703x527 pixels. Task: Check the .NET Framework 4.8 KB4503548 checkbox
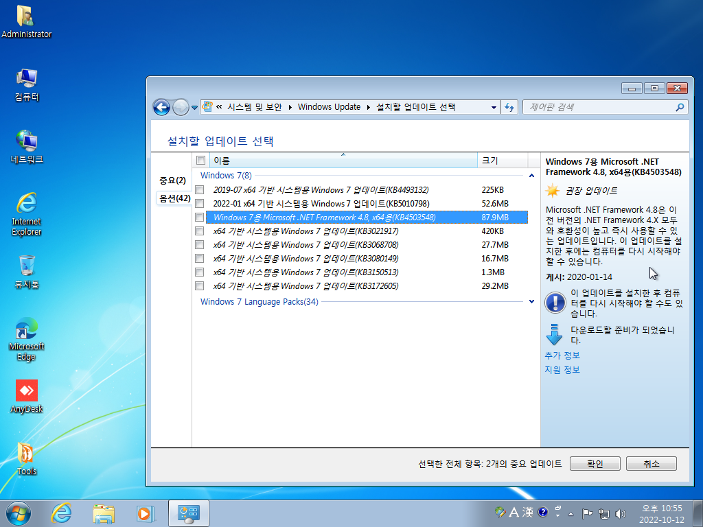point(200,218)
